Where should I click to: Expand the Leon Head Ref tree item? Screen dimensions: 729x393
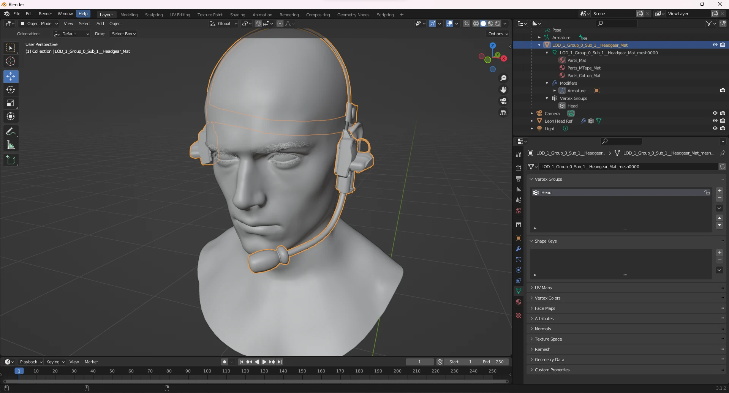tap(532, 121)
